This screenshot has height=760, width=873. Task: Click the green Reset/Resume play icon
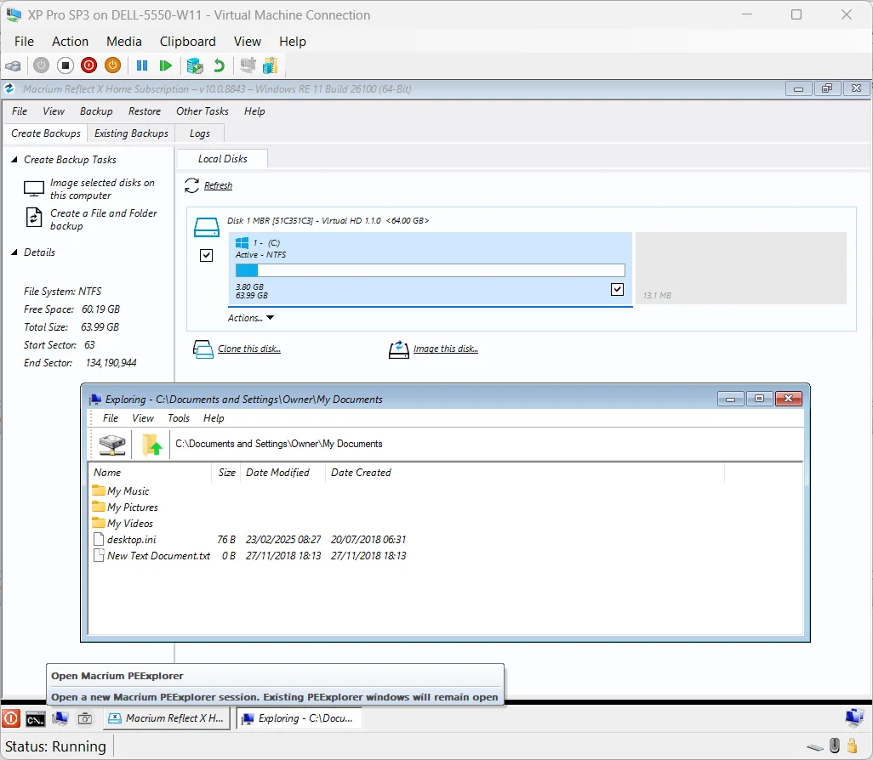coord(165,65)
